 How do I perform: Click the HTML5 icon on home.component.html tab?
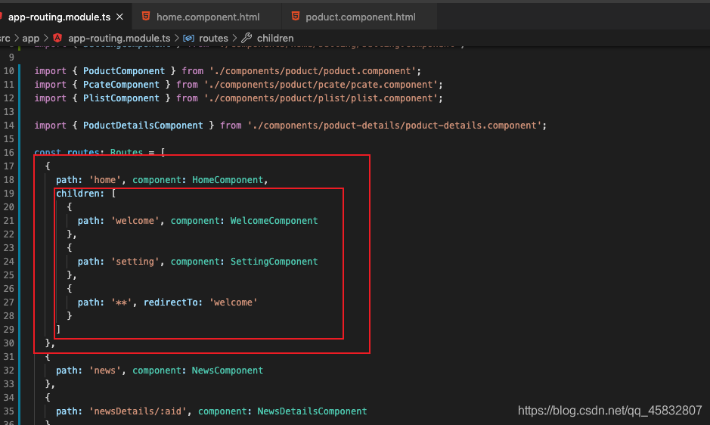pos(146,17)
